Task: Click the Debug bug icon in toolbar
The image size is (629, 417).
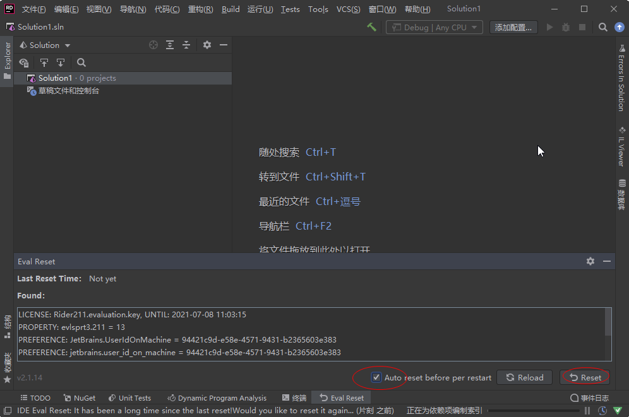Action: pos(566,27)
